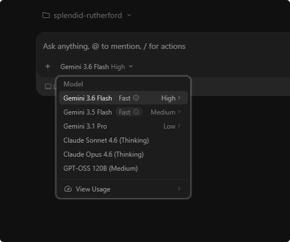Click the info icon on the Gemini 3.5 Flash row

(x=136, y=112)
